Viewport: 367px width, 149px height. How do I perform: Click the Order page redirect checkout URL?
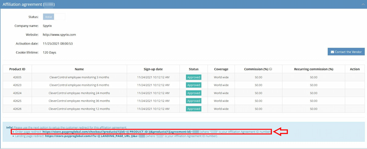(121, 132)
